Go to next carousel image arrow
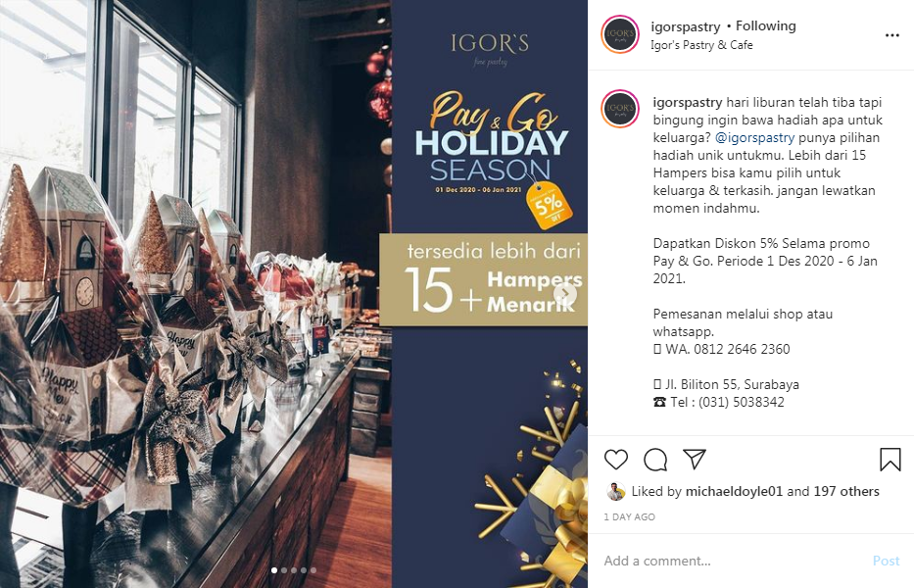This screenshot has height=588, width=914. coord(565,293)
